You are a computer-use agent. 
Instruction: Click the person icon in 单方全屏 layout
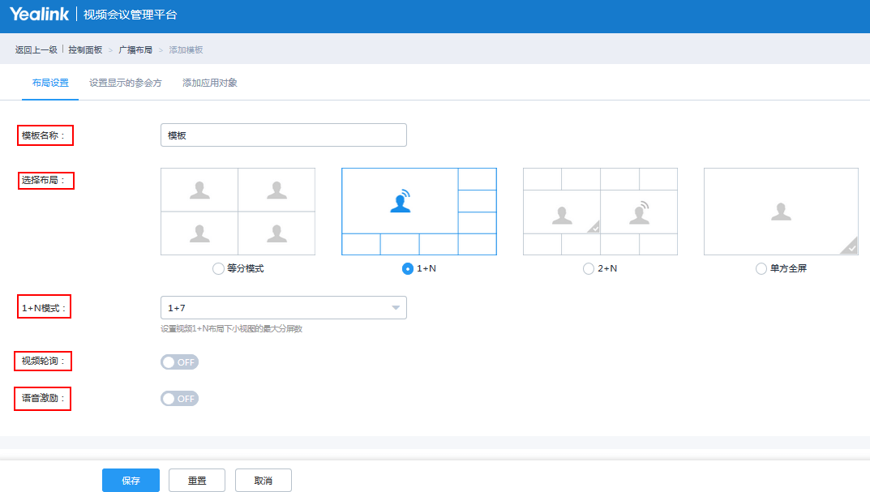pyautogui.click(x=782, y=212)
